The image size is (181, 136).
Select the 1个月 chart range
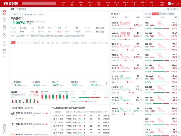[x=23, y=43]
